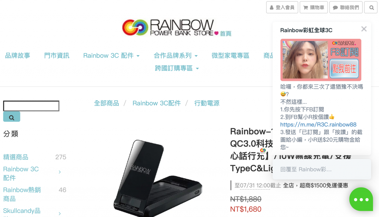Expand Rainbow 3C 配件 sidebar category chevron
Screen dimensions: 379x217
(x=60, y=172)
